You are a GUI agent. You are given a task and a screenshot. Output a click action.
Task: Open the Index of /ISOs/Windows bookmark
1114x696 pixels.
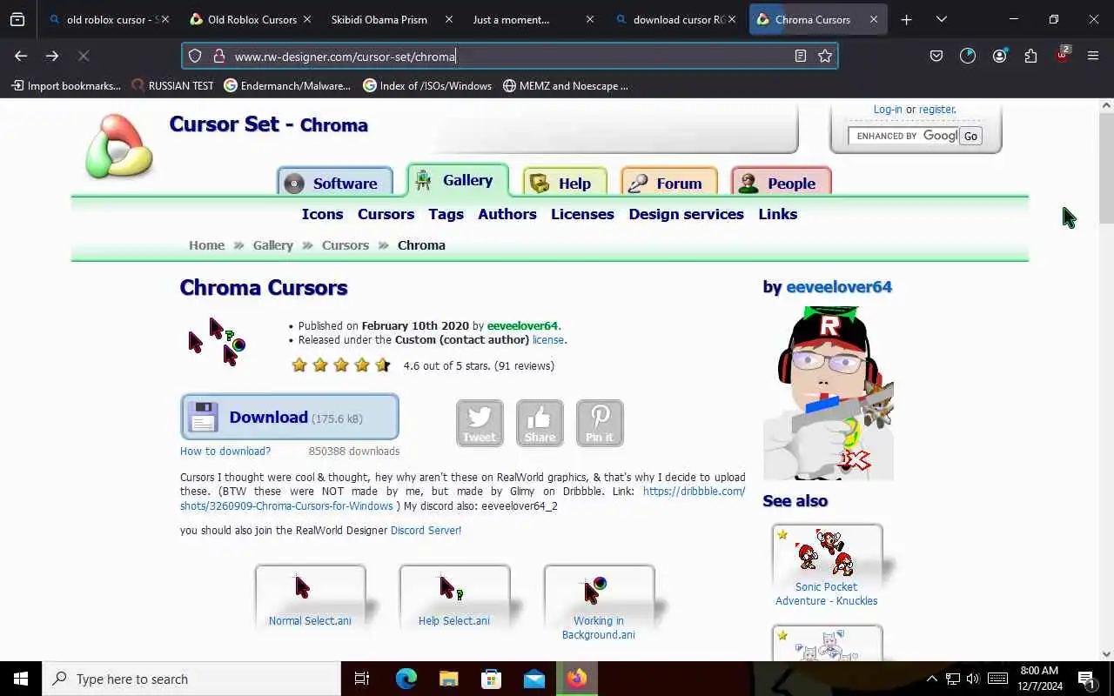point(427,85)
